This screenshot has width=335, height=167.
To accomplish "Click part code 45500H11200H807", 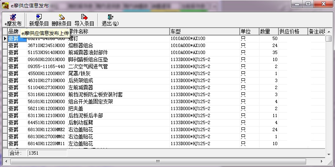I will click(x=46, y=74).
